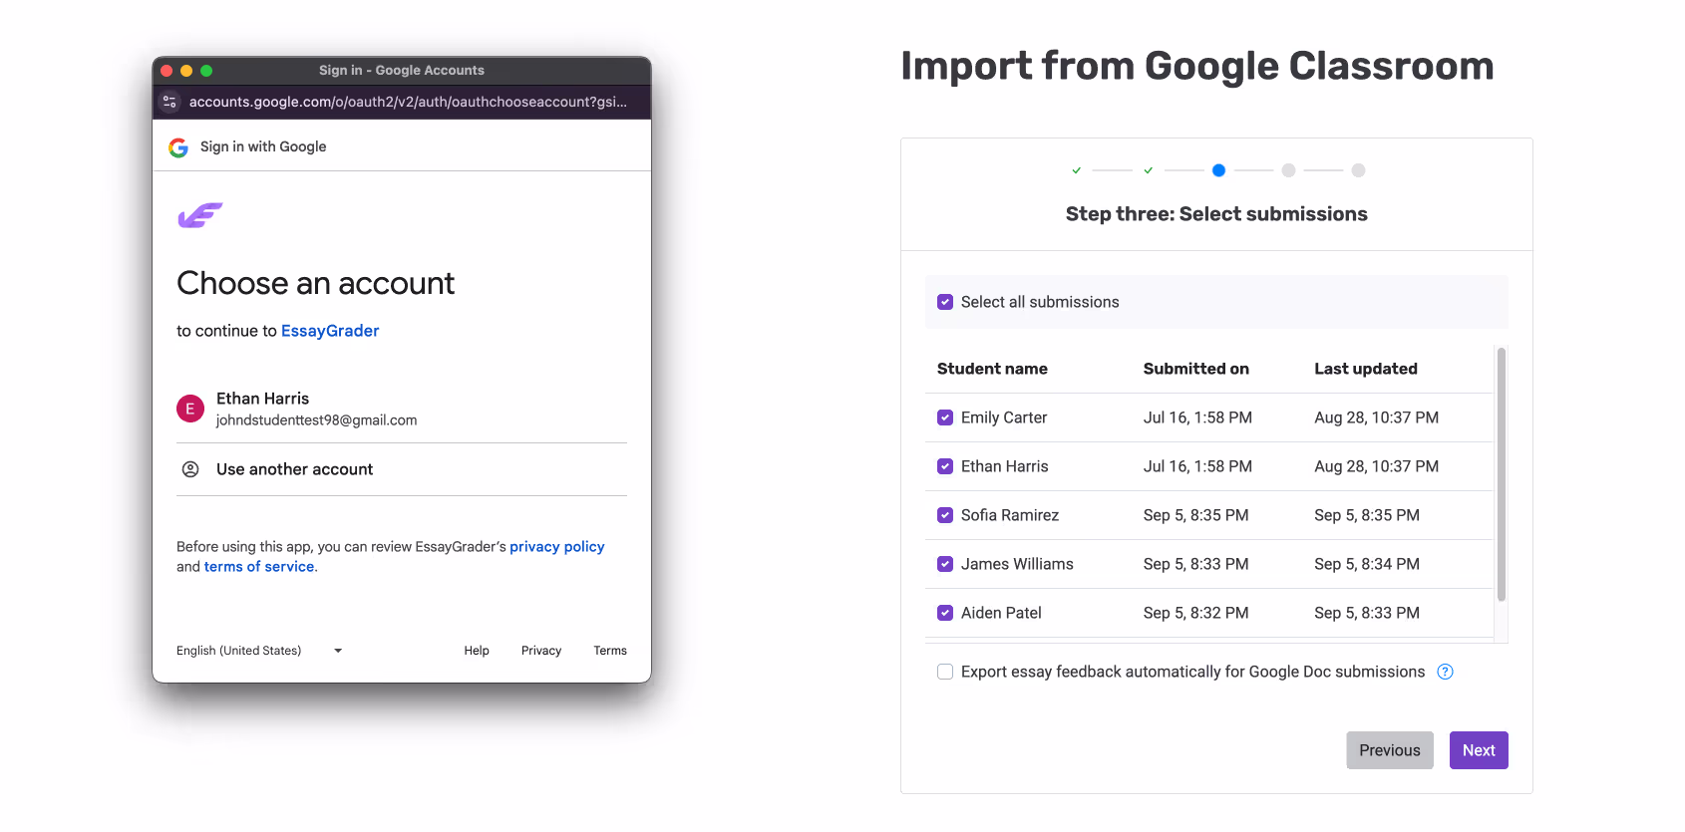Click Ethan Harris red avatar icon
This screenshot has height=832, width=1685.
point(190,409)
